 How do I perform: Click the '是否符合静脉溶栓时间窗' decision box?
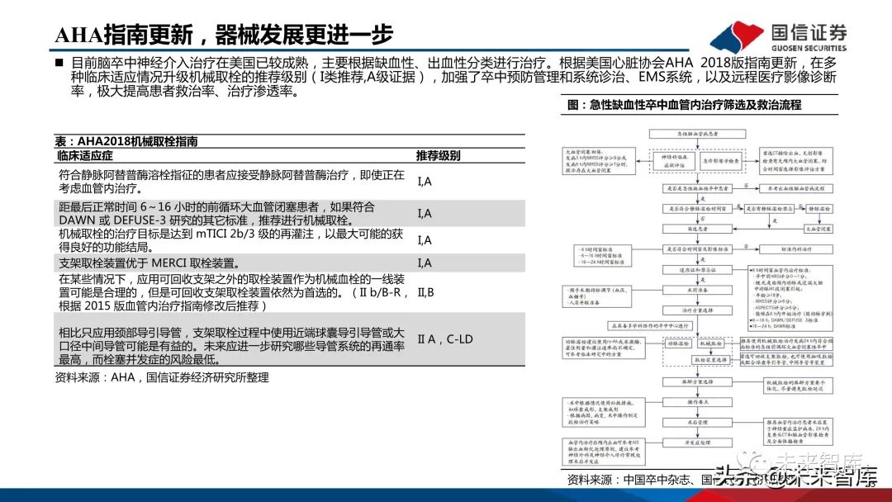click(697, 209)
